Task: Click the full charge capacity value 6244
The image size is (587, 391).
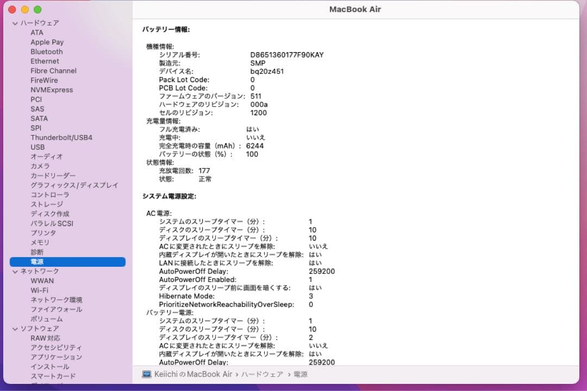Action: point(255,146)
